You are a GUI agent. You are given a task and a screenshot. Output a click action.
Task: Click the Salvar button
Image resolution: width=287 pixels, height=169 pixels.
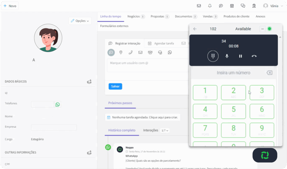[115, 86]
